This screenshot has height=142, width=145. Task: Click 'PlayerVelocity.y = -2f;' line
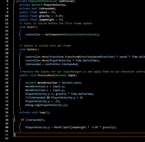43,101
